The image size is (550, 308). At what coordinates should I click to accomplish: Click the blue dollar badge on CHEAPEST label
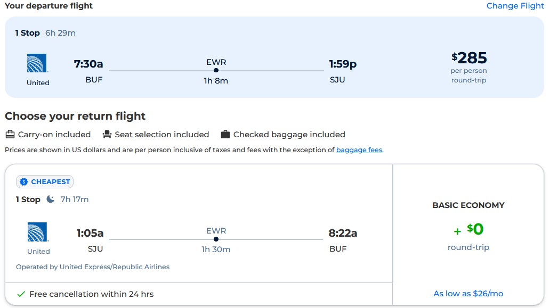click(x=23, y=181)
